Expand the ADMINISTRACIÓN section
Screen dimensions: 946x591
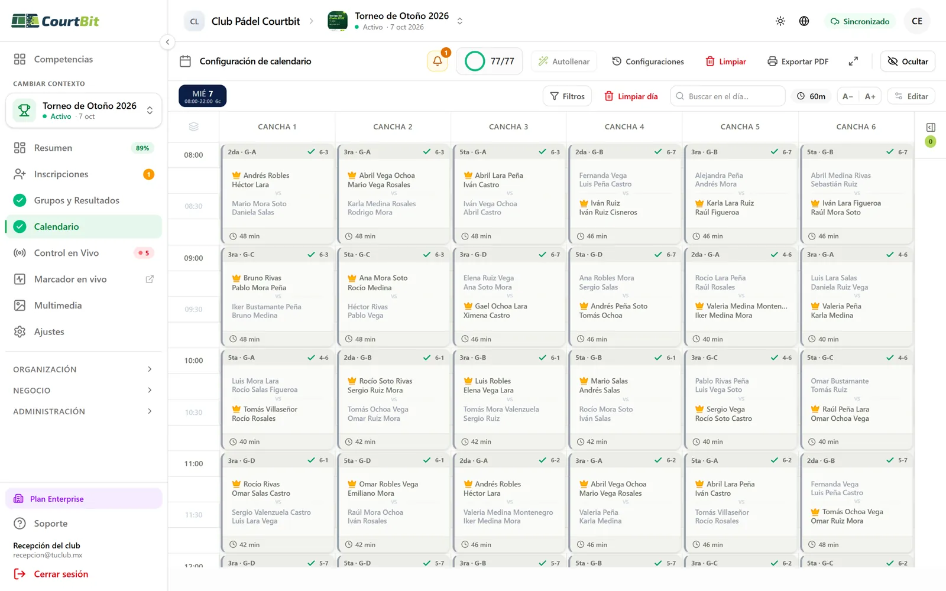[x=83, y=411]
